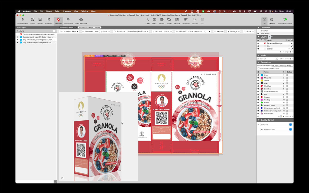
Task: Open the Prepress menu
Action: (67, 11)
